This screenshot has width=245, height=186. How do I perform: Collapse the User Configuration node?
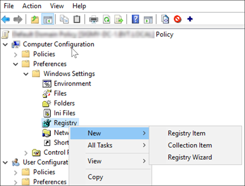[x=5, y=163]
